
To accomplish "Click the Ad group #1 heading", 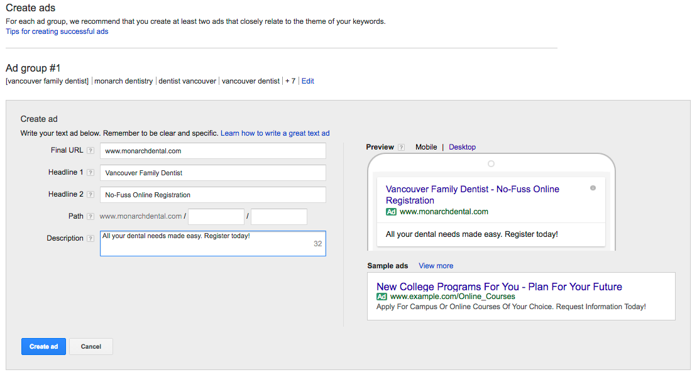I will pos(33,68).
